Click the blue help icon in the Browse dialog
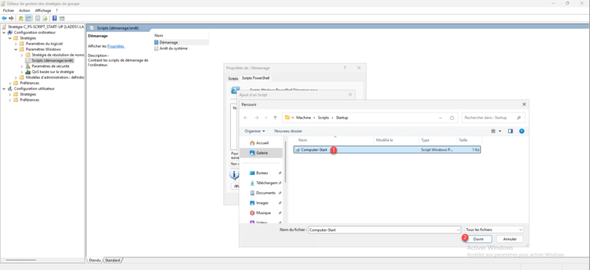Screen dimensions: 590x270 tap(521, 131)
